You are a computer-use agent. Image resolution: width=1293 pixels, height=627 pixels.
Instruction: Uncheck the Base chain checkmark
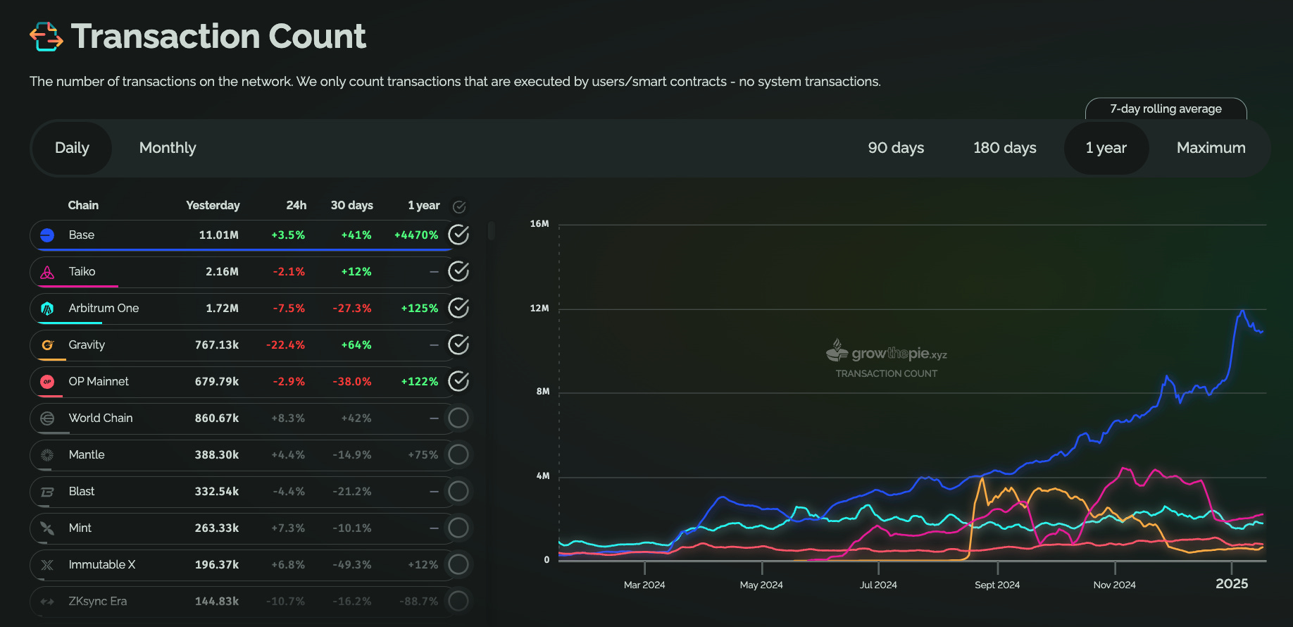click(458, 235)
